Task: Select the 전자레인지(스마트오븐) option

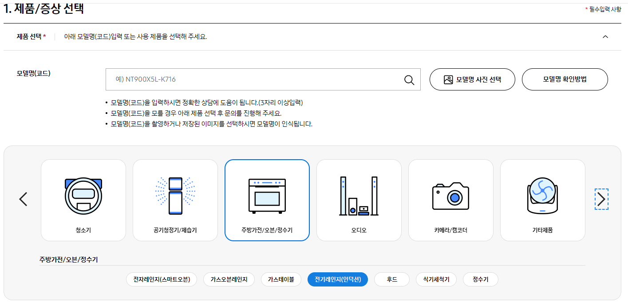Action: click(x=162, y=279)
